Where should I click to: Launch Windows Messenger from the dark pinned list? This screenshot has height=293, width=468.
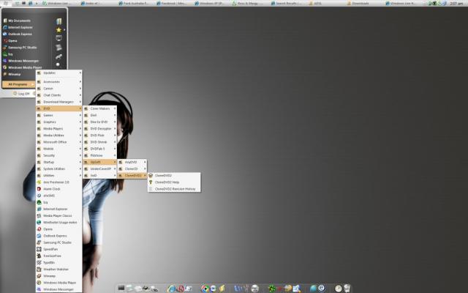(23, 61)
